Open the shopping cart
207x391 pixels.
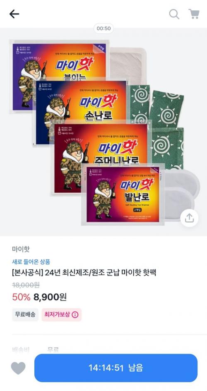point(194,14)
